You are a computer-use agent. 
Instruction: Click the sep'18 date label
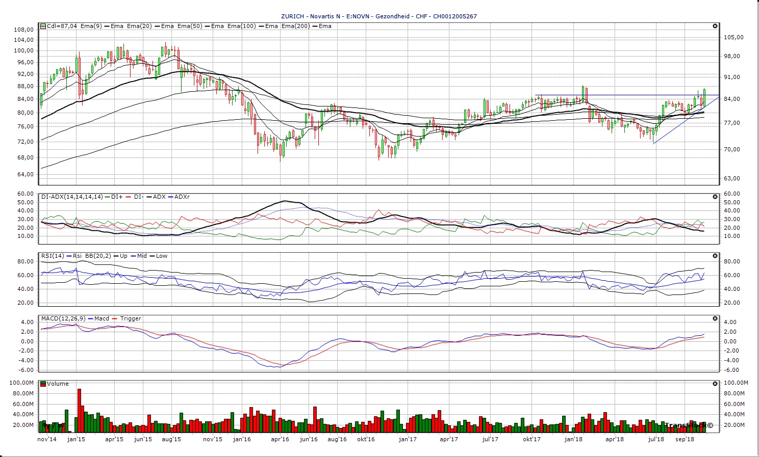coord(685,439)
